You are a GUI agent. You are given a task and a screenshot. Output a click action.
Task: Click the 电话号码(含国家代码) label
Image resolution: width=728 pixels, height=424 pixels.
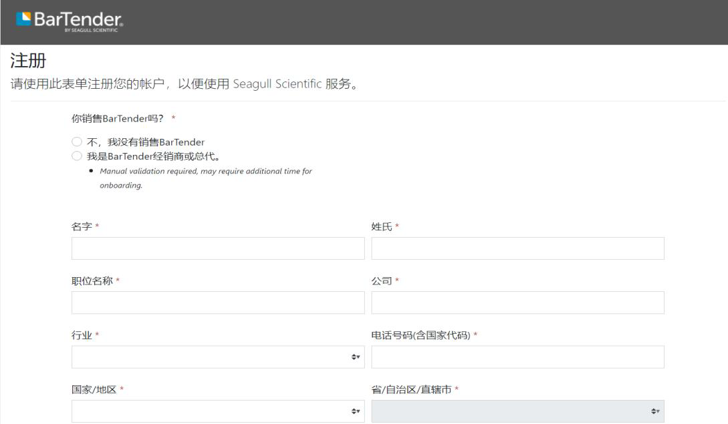point(420,335)
